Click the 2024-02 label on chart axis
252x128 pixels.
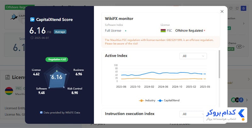[x=149, y=87]
